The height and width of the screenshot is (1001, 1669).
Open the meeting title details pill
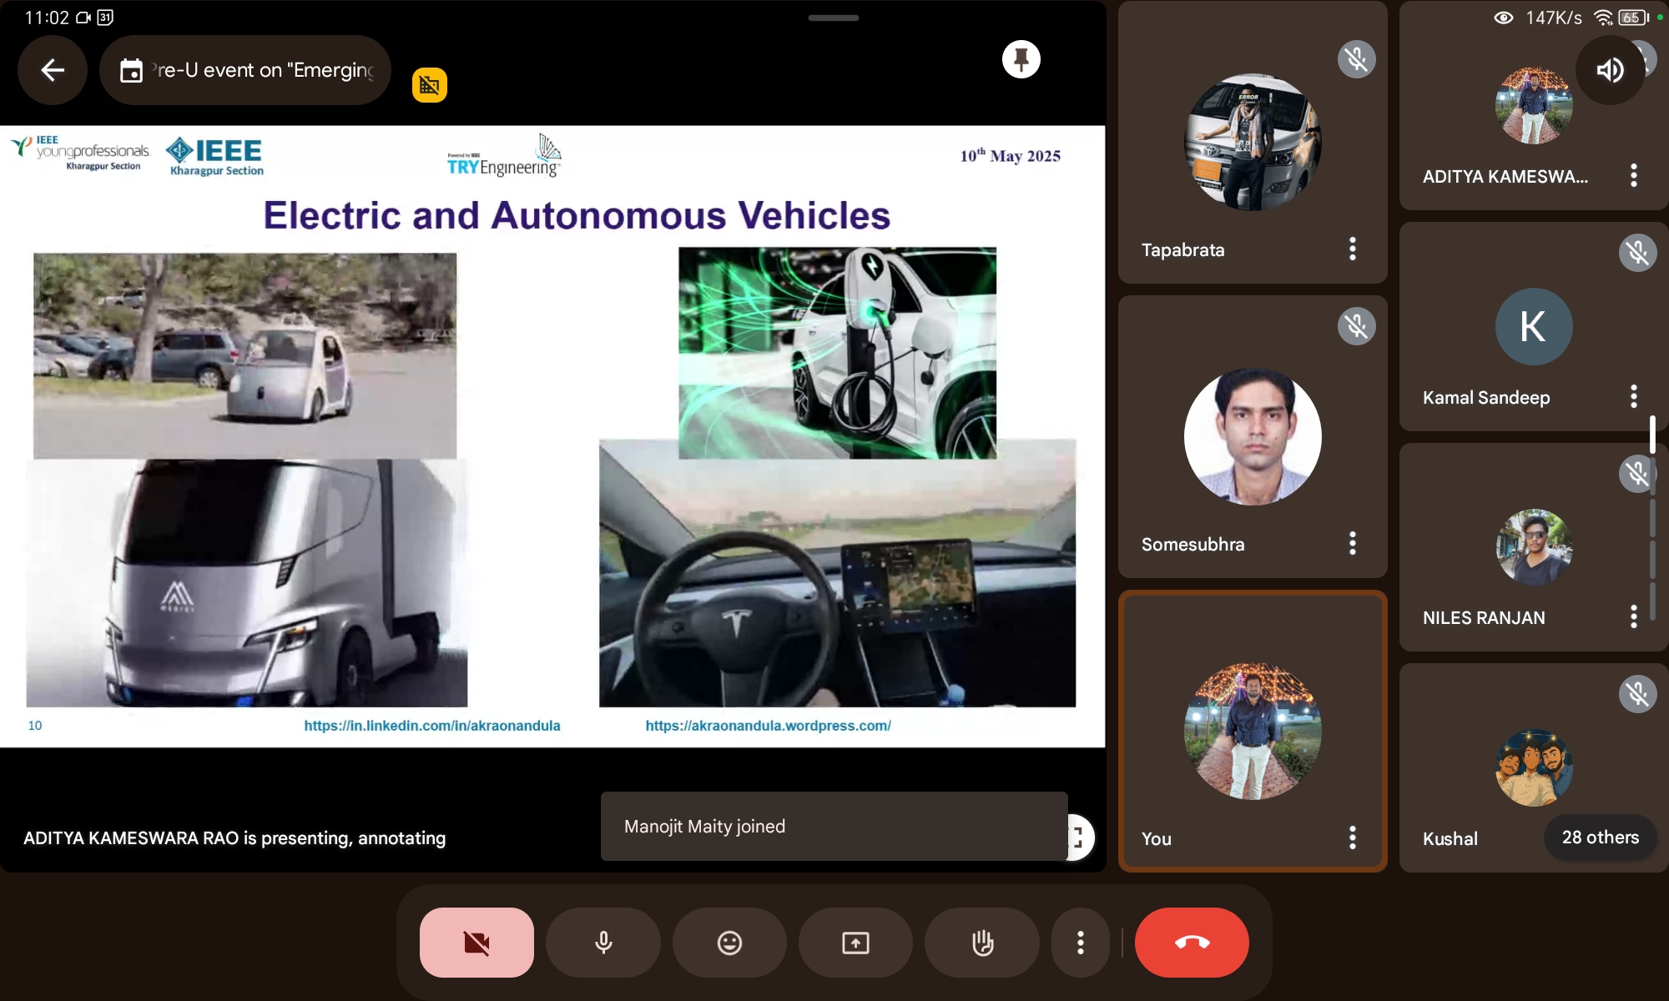point(245,70)
